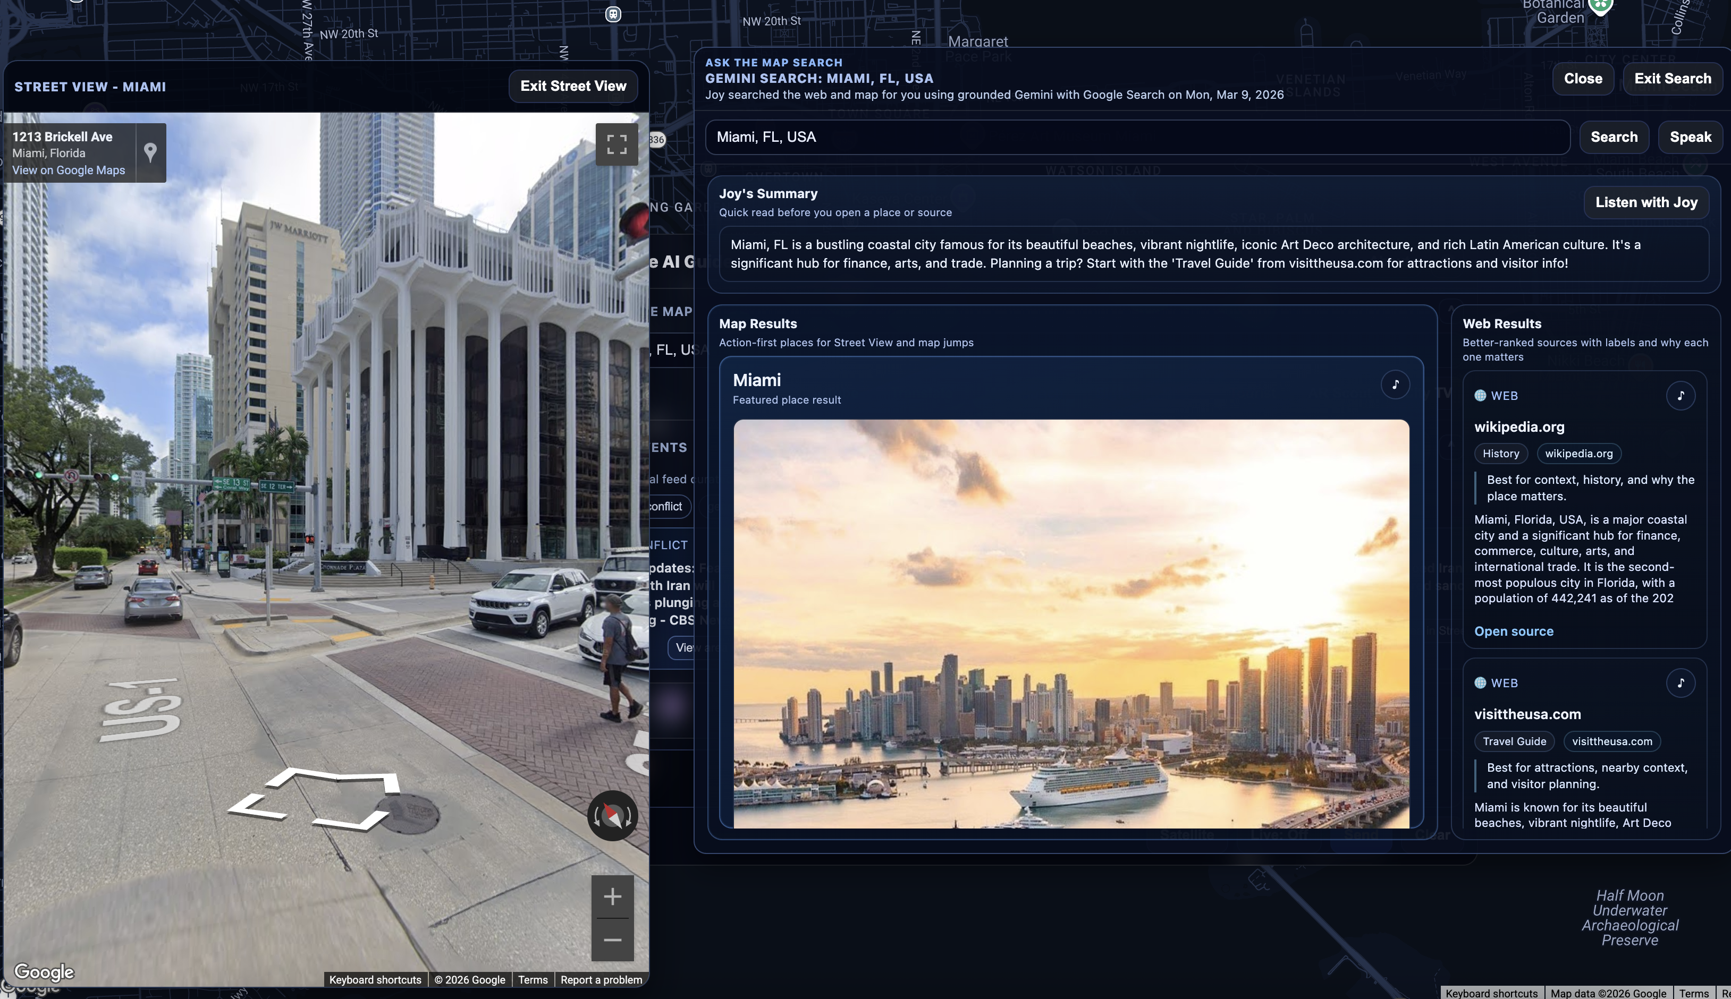Play audio note icon on wikipedia.org card
Image resolution: width=1731 pixels, height=999 pixels.
click(1680, 395)
